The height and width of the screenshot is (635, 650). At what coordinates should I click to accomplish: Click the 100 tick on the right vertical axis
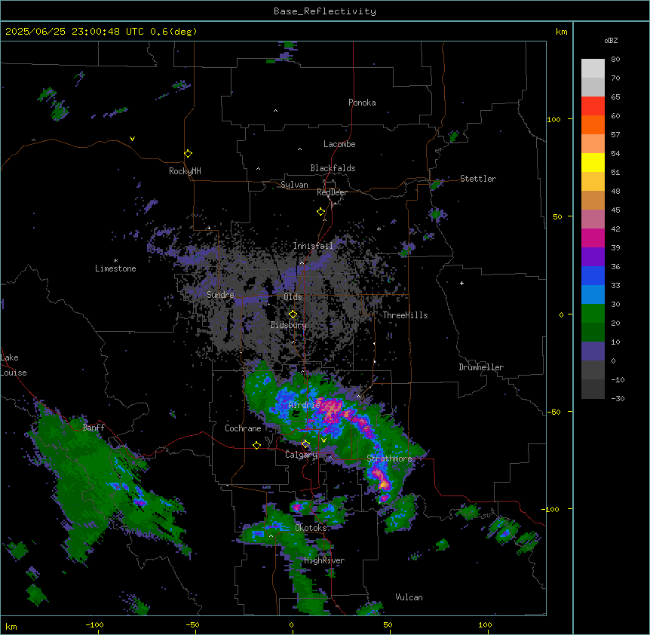tap(553, 120)
